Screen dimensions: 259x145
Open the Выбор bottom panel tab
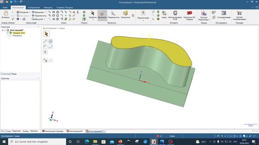click(x=25, y=131)
